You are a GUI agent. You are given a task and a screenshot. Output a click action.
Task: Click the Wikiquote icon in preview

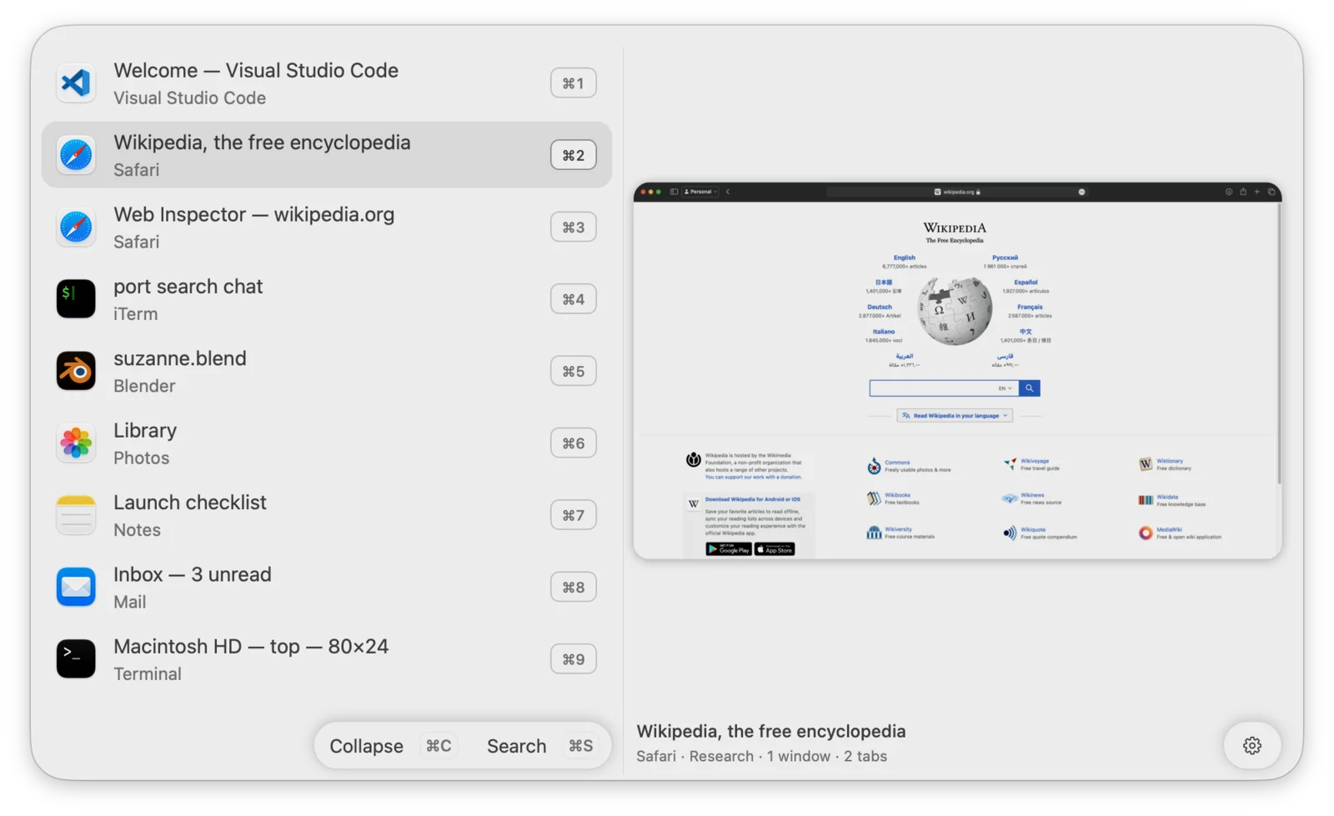(x=1010, y=533)
